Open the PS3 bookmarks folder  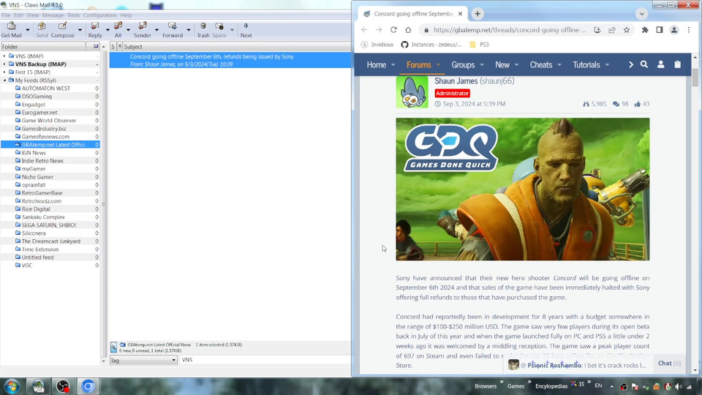(x=479, y=45)
